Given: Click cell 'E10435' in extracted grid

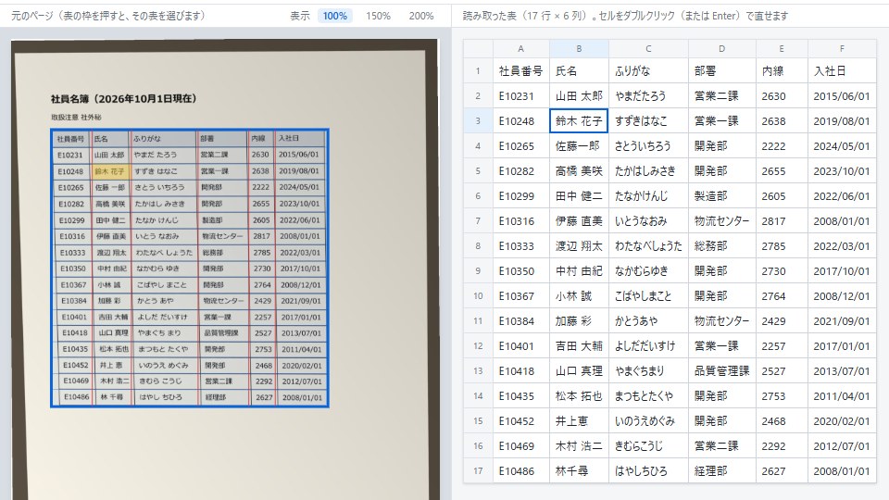Looking at the screenshot, I should [521, 395].
